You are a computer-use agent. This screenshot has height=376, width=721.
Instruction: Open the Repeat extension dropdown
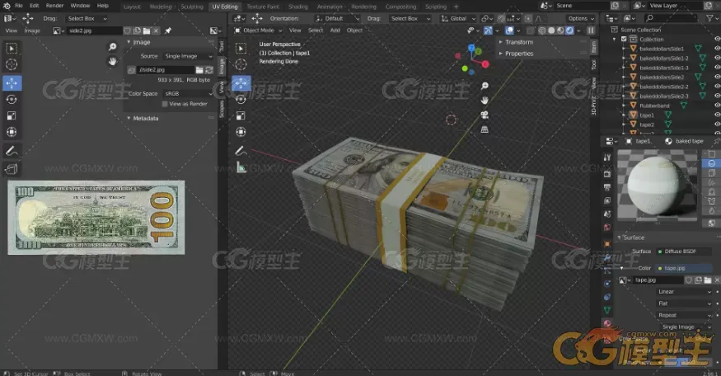click(x=684, y=315)
